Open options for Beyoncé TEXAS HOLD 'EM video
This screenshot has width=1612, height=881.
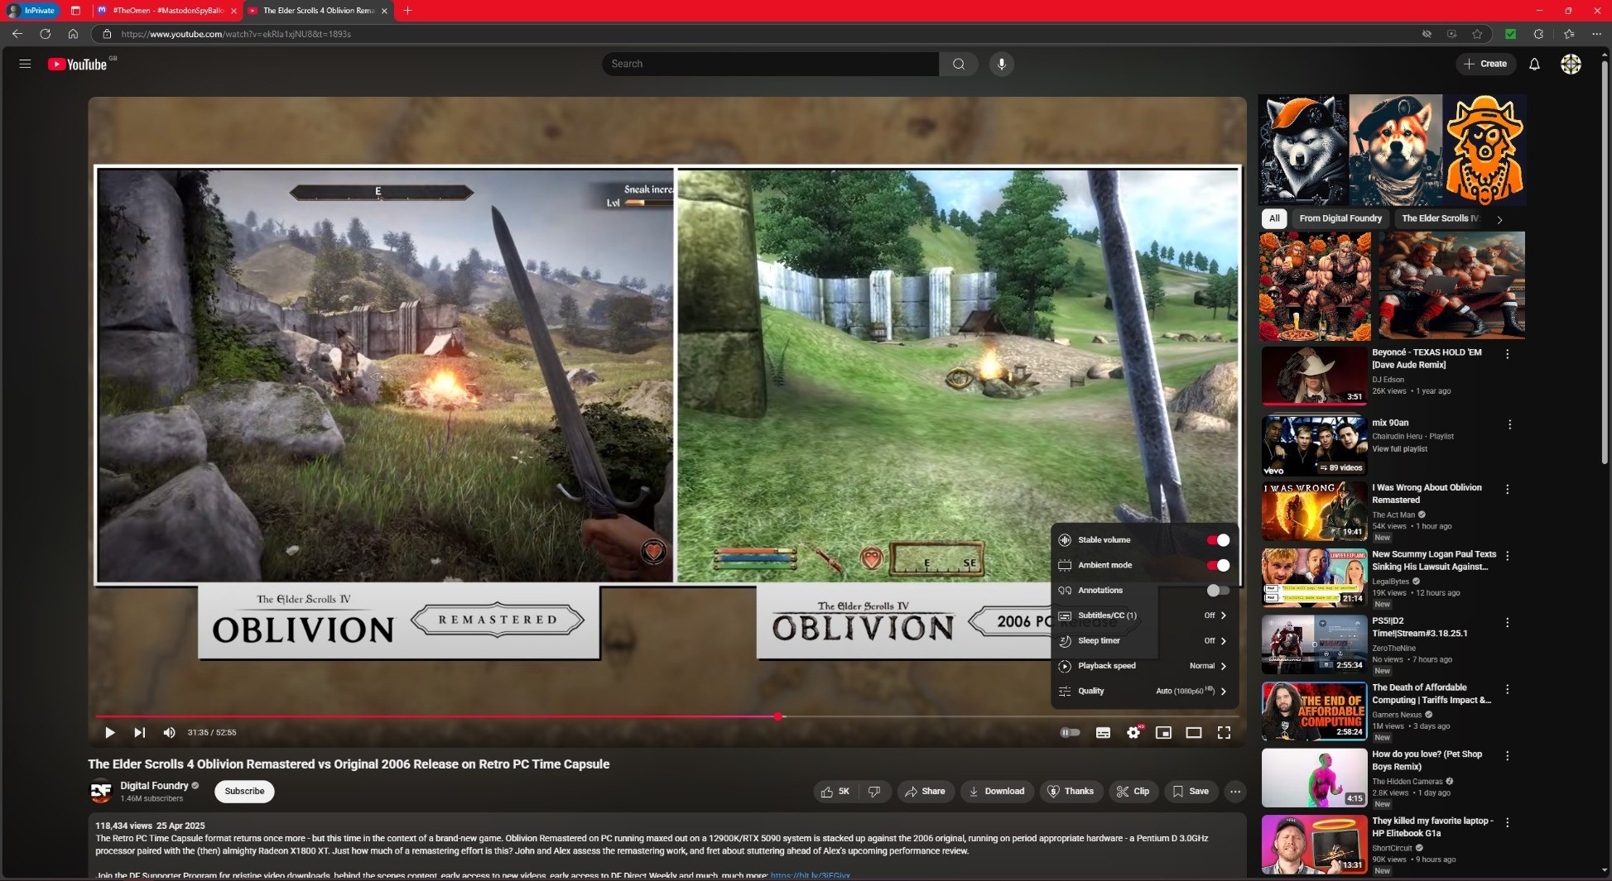pos(1508,354)
